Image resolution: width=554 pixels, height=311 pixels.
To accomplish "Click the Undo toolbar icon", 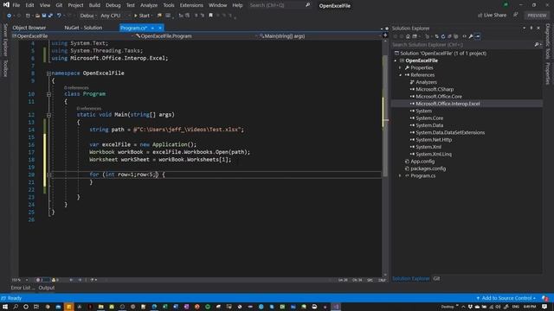I will click(59, 16).
